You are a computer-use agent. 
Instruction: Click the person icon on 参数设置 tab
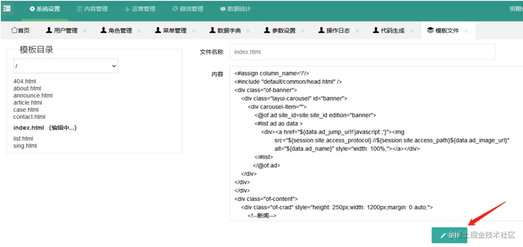click(267, 30)
